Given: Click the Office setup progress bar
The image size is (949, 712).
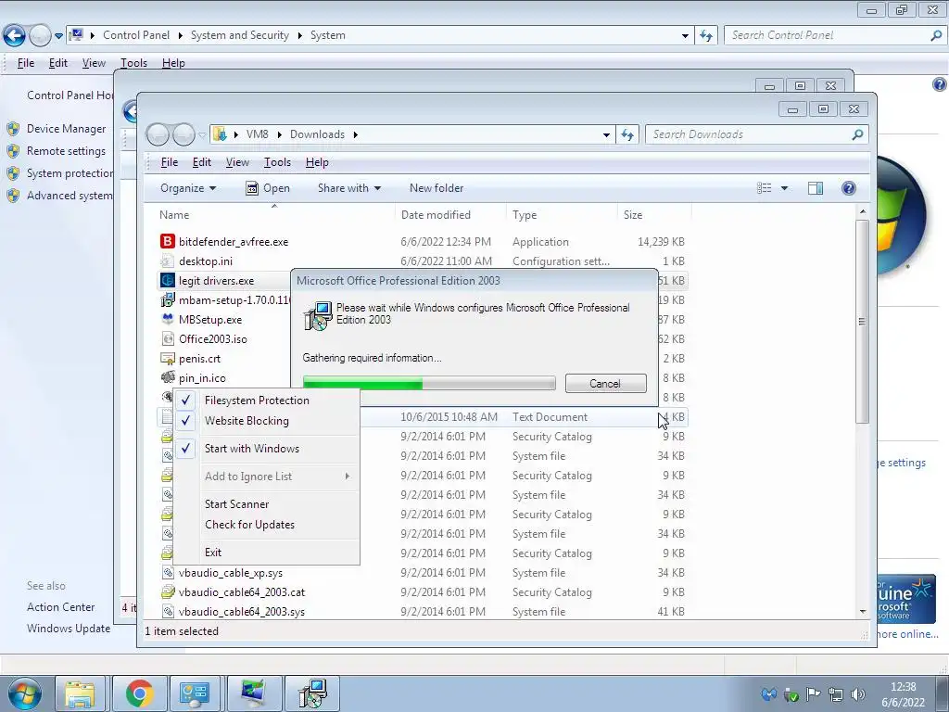Looking at the screenshot, I should coord(429,383).
